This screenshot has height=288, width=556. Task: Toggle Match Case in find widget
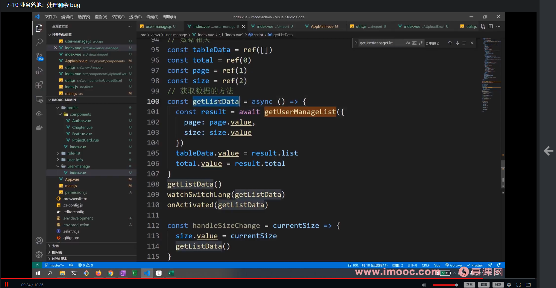click(408, 43)
